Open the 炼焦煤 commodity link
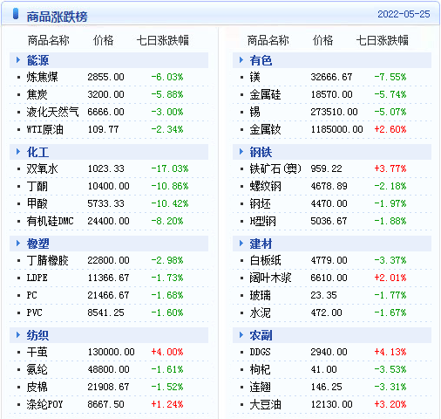Screen dimensions: 441x419 (x=42, y=77)
